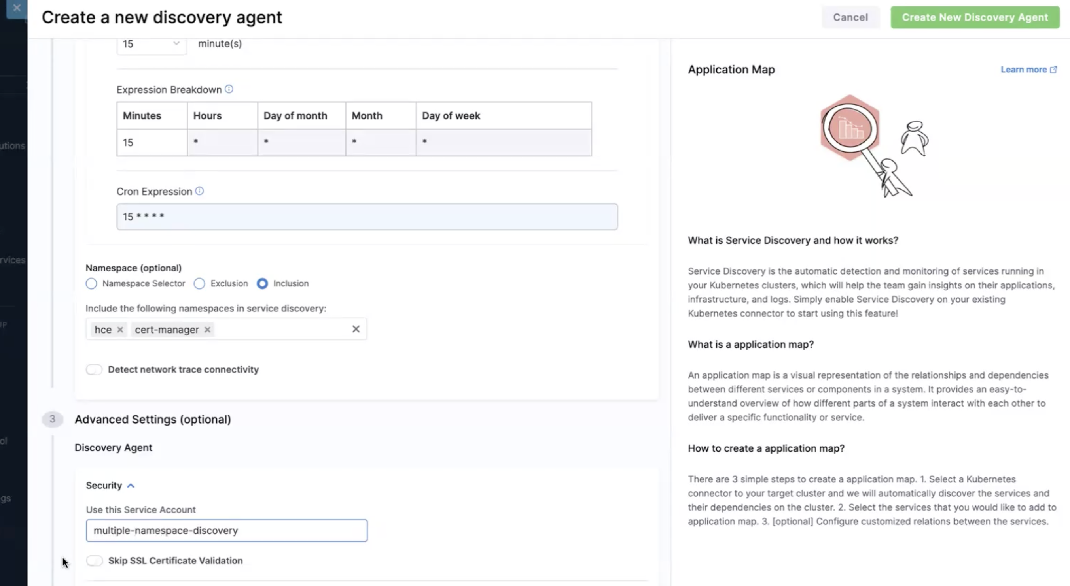This screenshot has height=586, width=1070.
Task: Select the Inclusion radio option
Action: pos(262,283)
